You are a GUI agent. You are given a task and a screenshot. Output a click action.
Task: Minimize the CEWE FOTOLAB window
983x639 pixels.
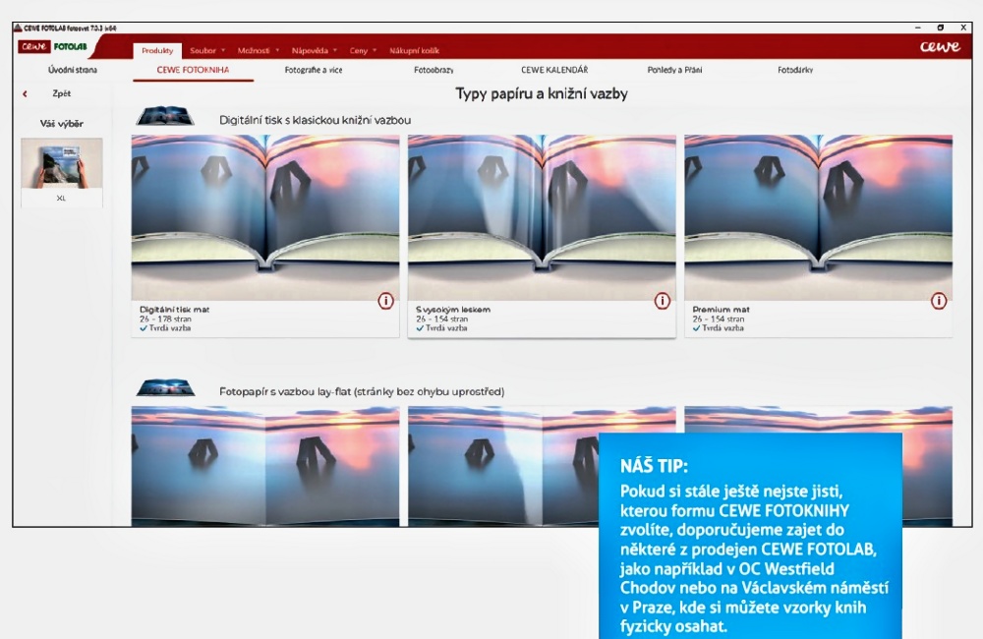(918, 28)
